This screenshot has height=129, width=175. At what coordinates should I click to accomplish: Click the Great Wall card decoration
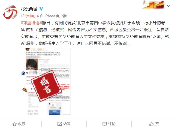pyautogui.click(x=153, y=5)
